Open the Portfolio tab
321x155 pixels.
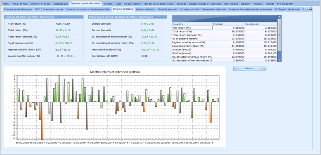pyautogui.click(x=108, y=4)
